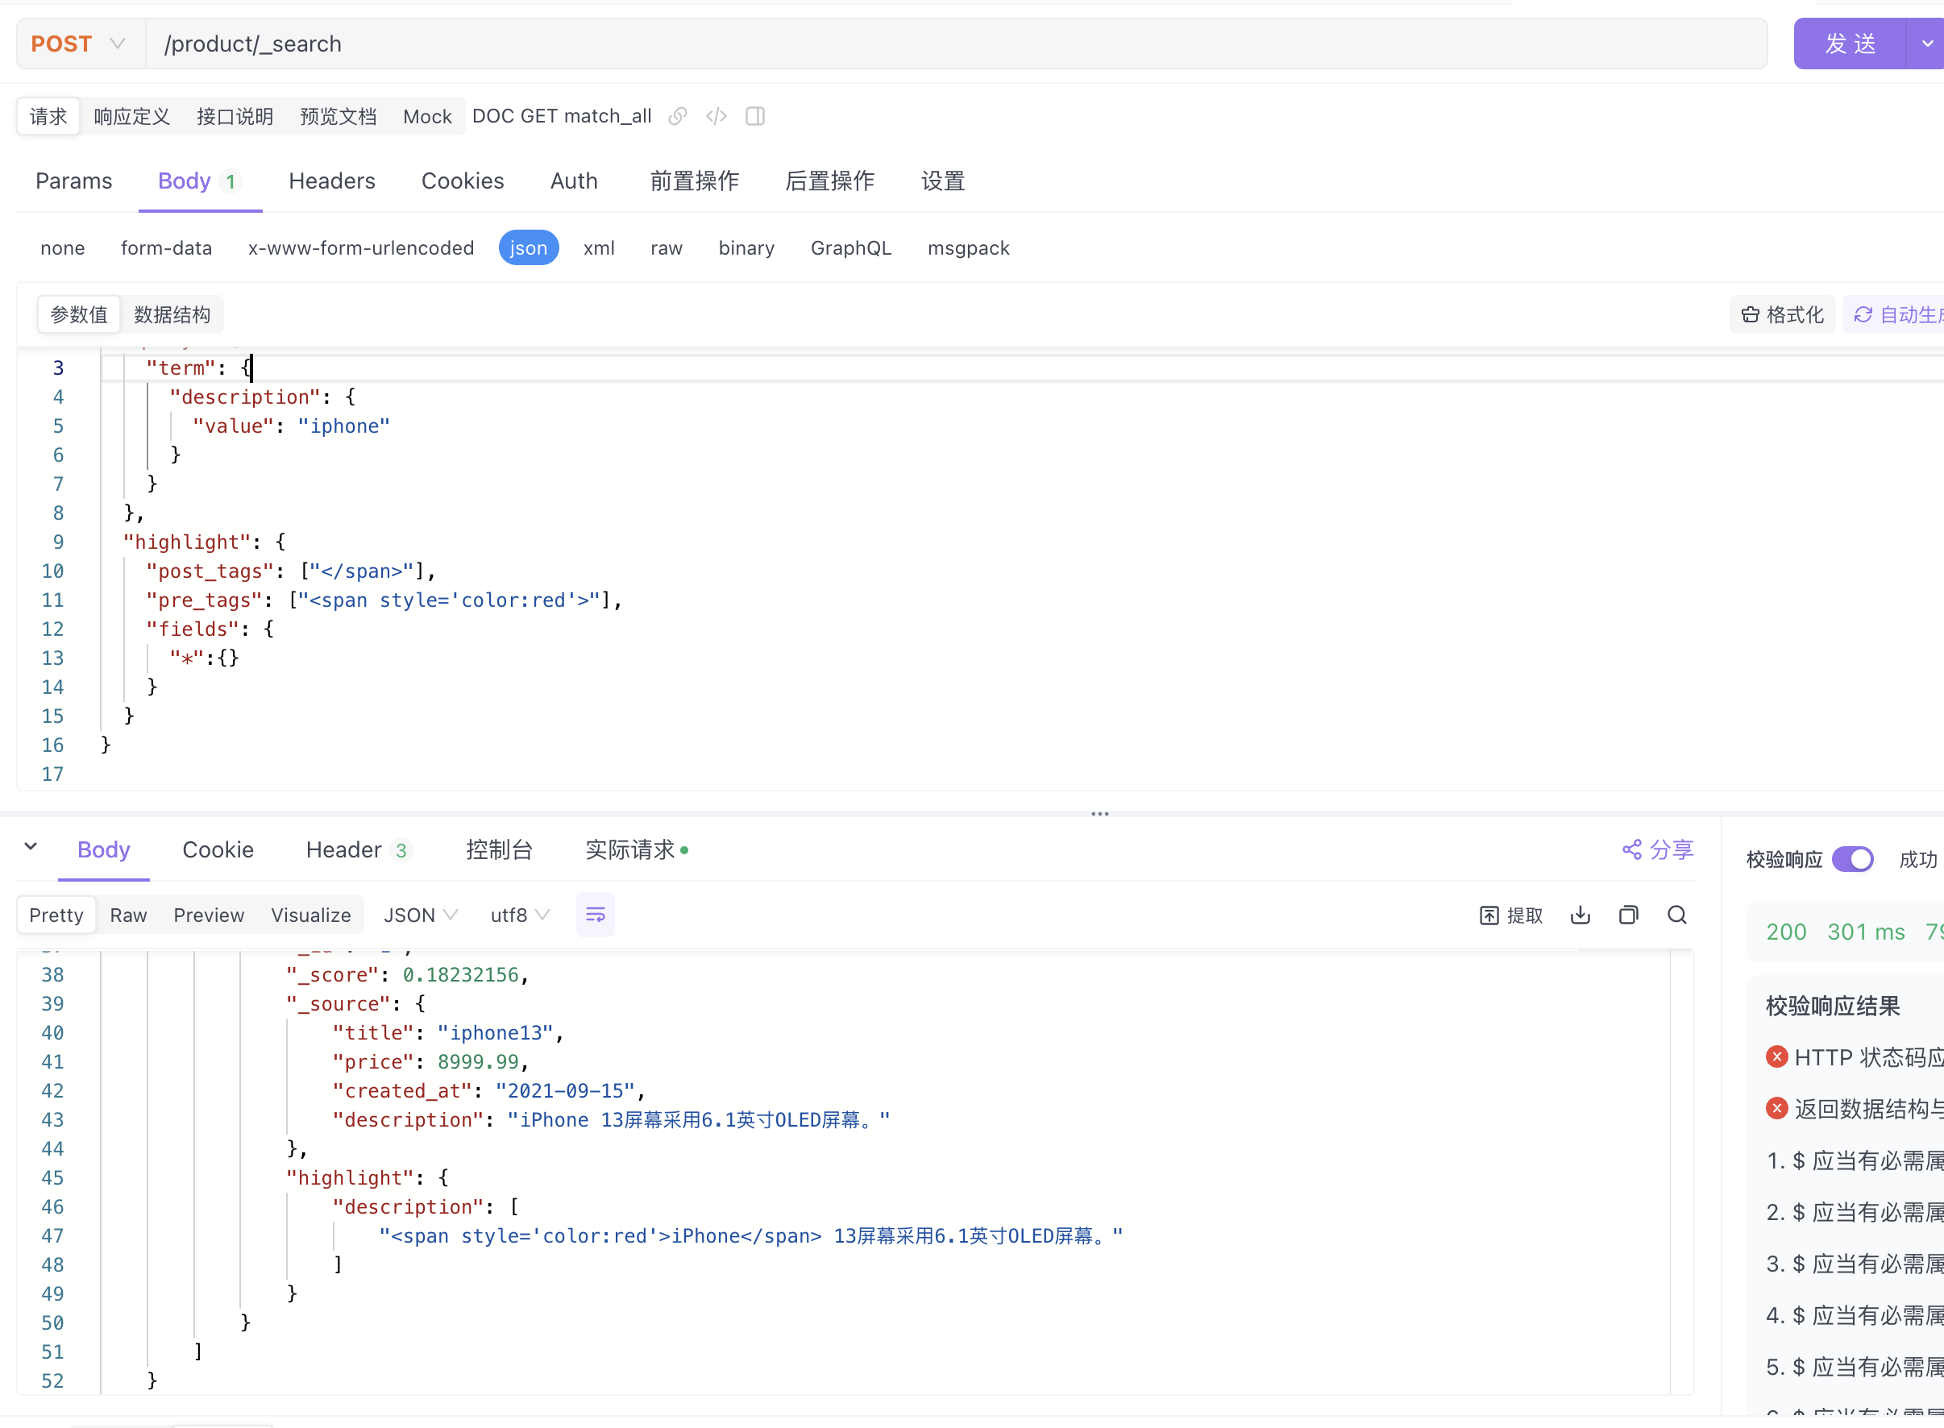Screen dimensions: 1944x1428
Task: Switch to 数据结构 view
Action: (x=172, y=314)
